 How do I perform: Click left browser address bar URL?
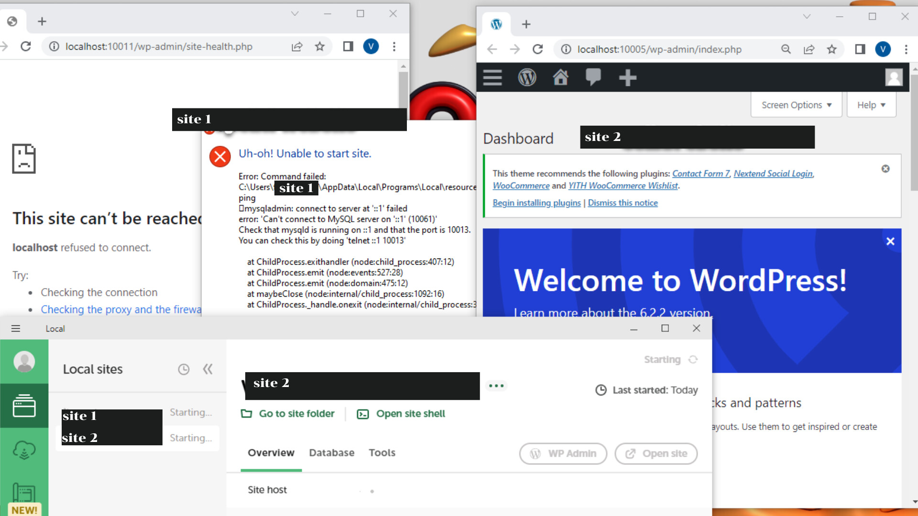tap(159, 46)
